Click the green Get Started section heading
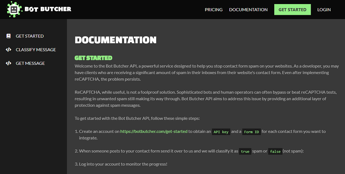345x174 pixels. (93, 58)
